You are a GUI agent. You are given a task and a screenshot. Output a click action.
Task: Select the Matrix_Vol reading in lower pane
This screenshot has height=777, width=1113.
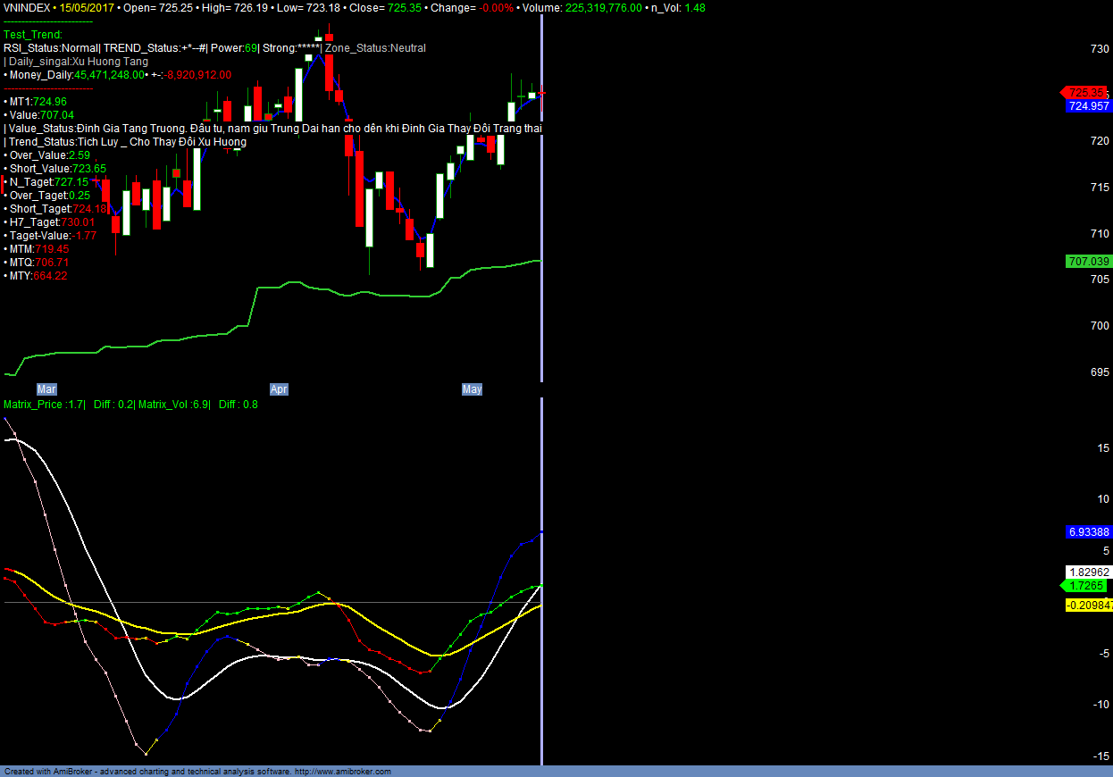tap(173, 405)
